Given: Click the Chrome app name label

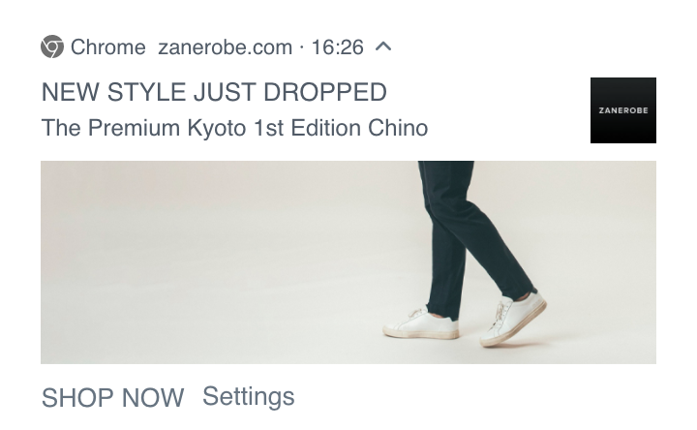Looking at the screenshot, I should pos(108,47).
